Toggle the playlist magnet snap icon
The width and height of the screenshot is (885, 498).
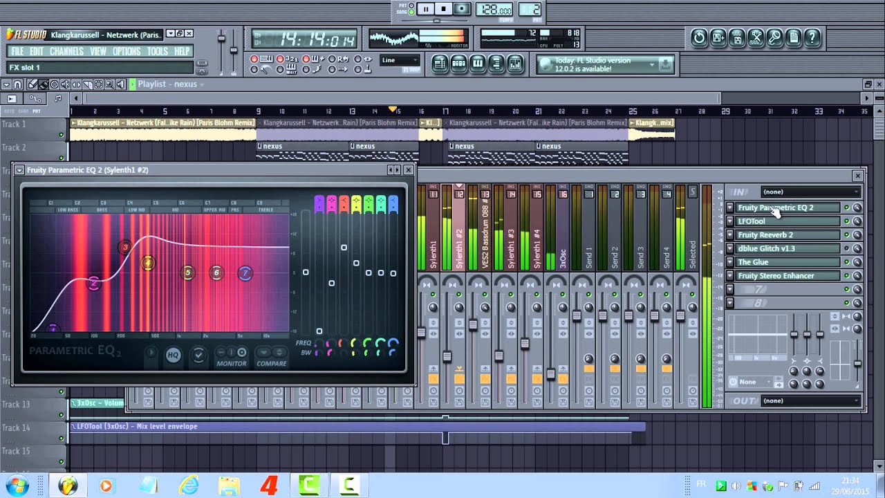point(18,84)
